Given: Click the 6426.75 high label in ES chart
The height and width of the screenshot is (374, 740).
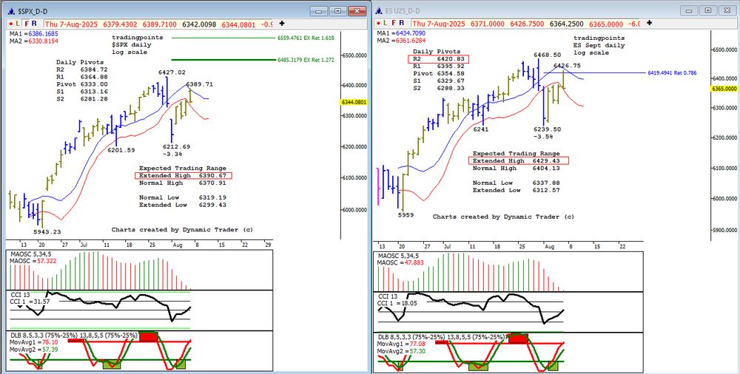Looking at the screenshot, I should [568, 66].
